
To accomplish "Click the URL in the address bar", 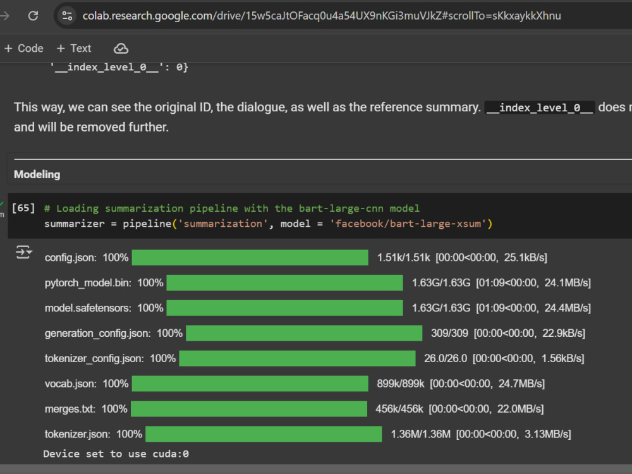I will pyautogui.click(x=322, y=16).
